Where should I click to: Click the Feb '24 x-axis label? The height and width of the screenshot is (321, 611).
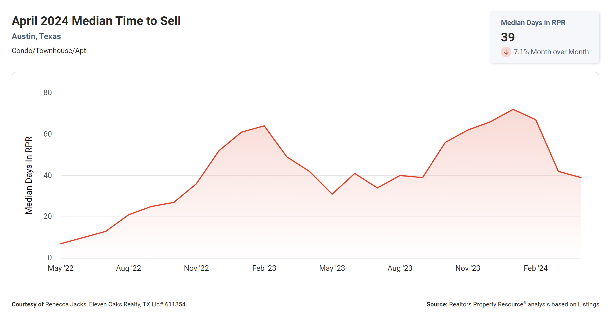tap(535, 268)
